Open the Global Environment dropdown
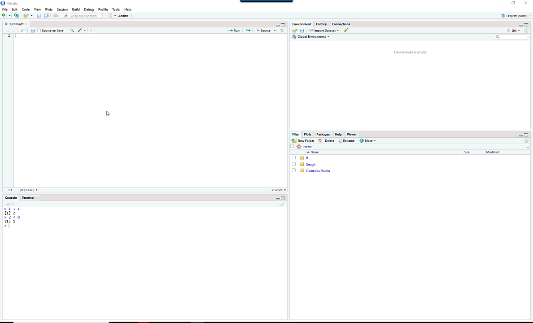Viewport: 533px width, 323px height. (x=313, y=37)
